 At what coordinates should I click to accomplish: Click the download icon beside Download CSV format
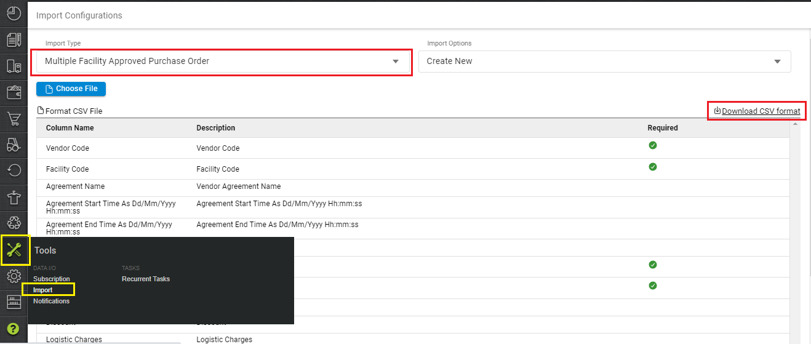(x=717, y=111)
